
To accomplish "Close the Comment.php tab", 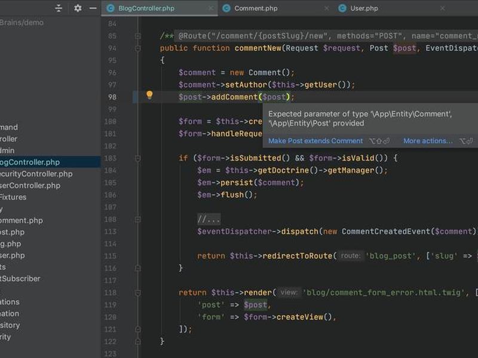I will pos(326,8).
